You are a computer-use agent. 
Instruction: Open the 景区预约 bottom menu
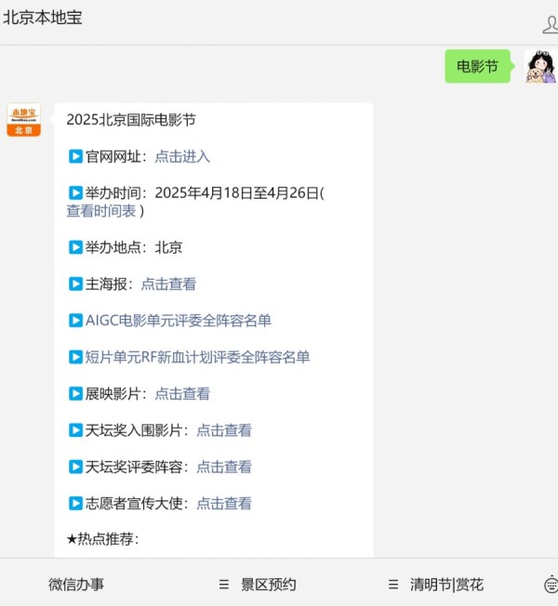pos(269,585)
